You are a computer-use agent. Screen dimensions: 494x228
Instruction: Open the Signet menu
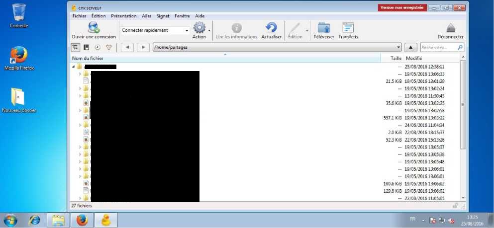point(163,16)
